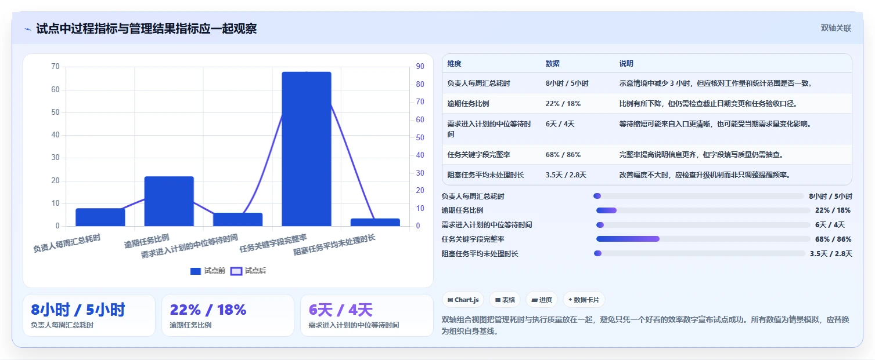The image size is (875, 360).
Task: Open the 22% / 18% data card
Action: tap(228, 315)
